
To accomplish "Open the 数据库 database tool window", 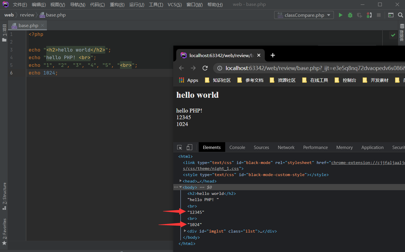I will click(401, 32).
